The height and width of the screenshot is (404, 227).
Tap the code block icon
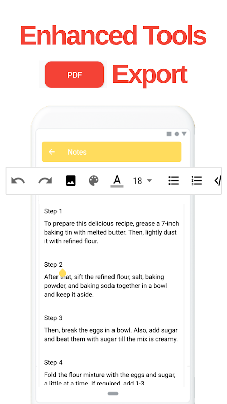tap(218, 181)
